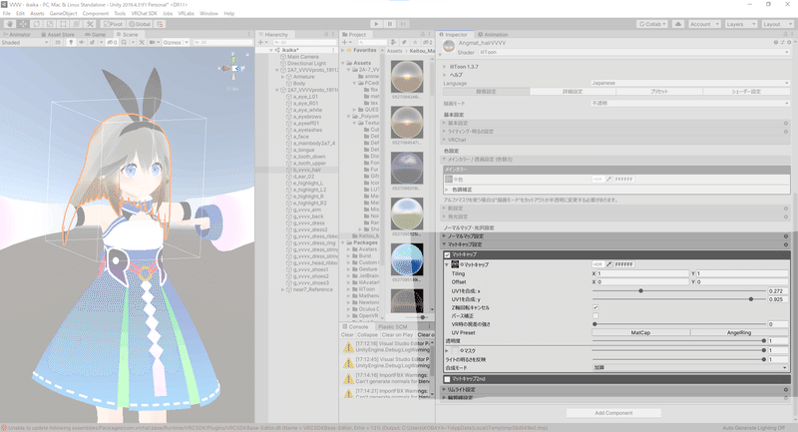
Task: Open the Window menu
Action: (208, 13)
